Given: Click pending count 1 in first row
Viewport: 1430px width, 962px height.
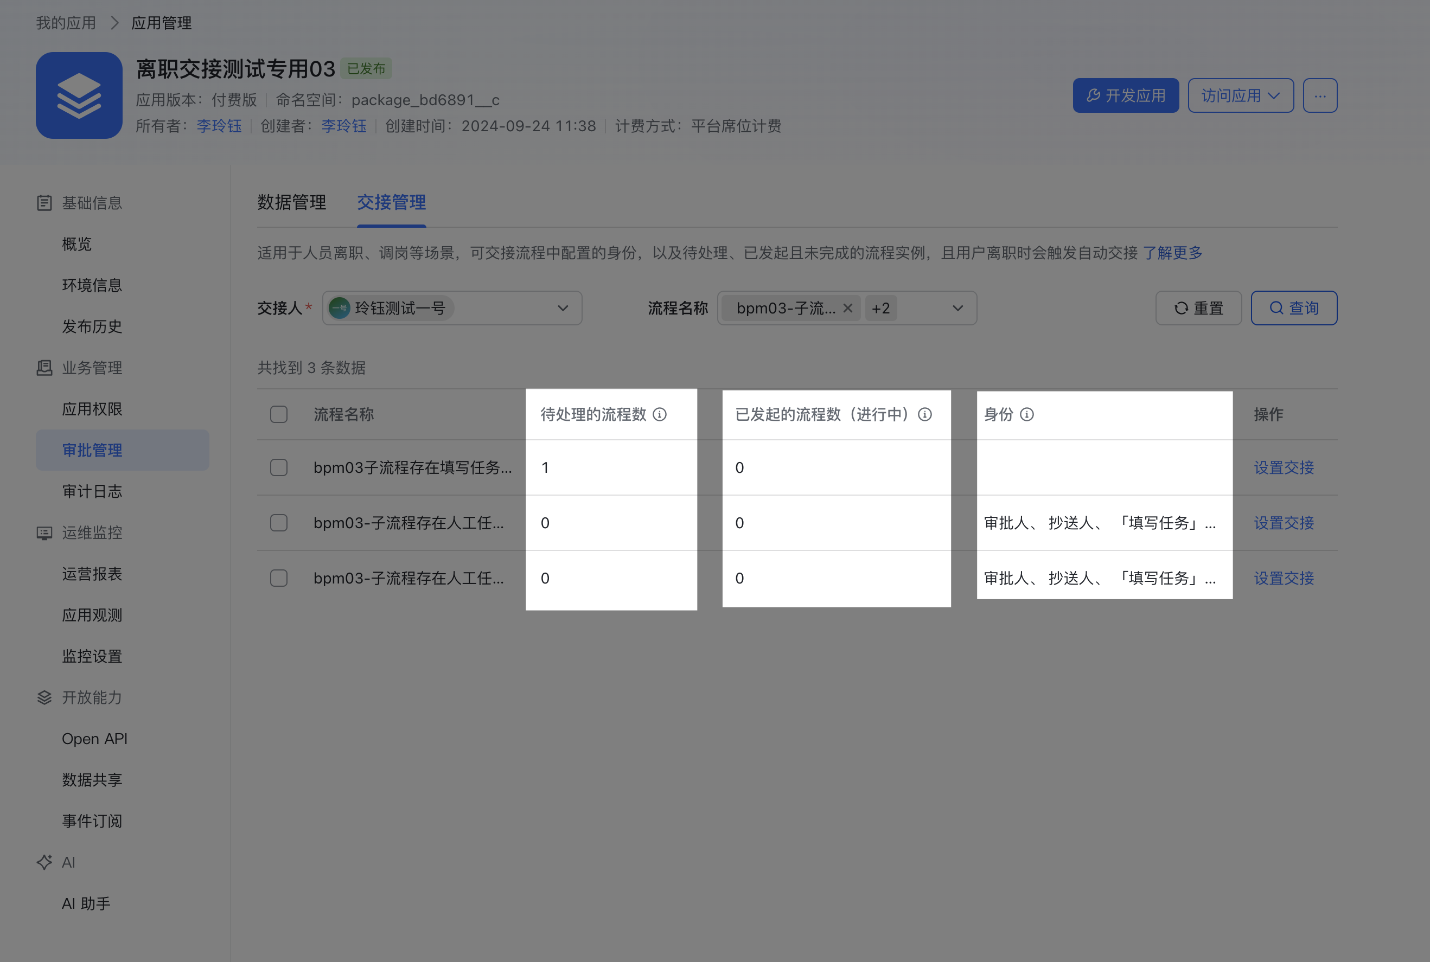Looking at the screenshot, I should (x=545, y=468).
